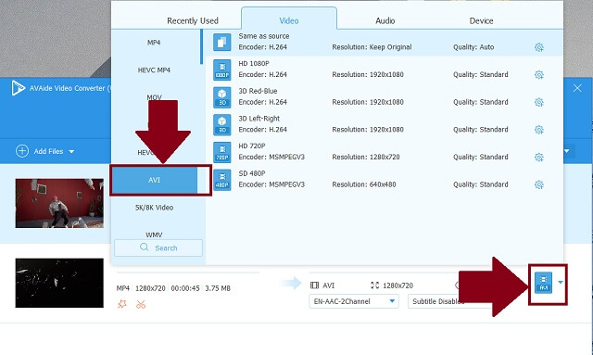The image size is (593, 355).
Task: Select WMV in the format list
Action: pos(154,235)
